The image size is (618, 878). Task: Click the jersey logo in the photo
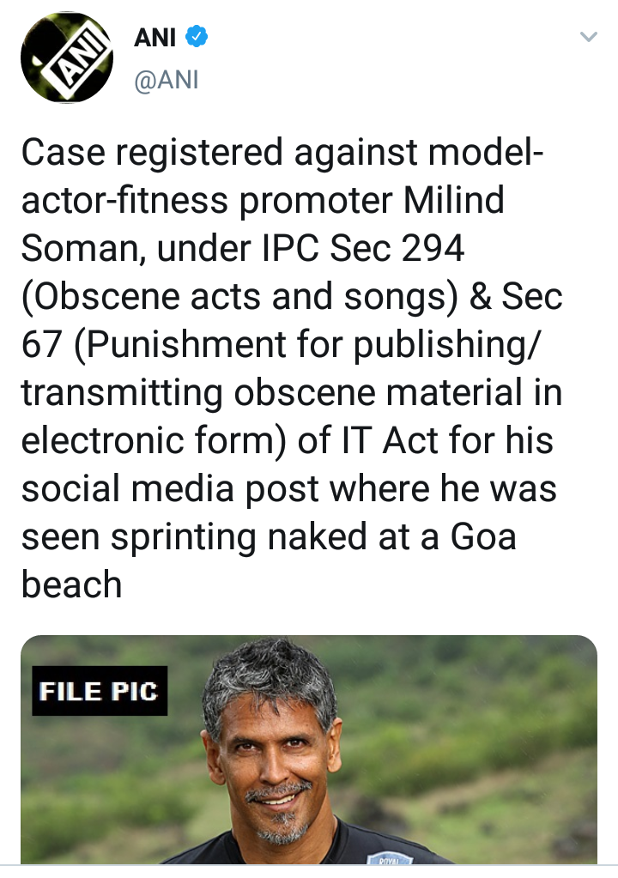coord(390,857)
